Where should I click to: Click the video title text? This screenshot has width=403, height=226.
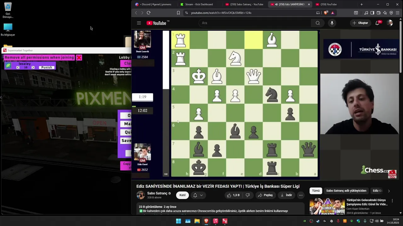click(x=218, y=186)
